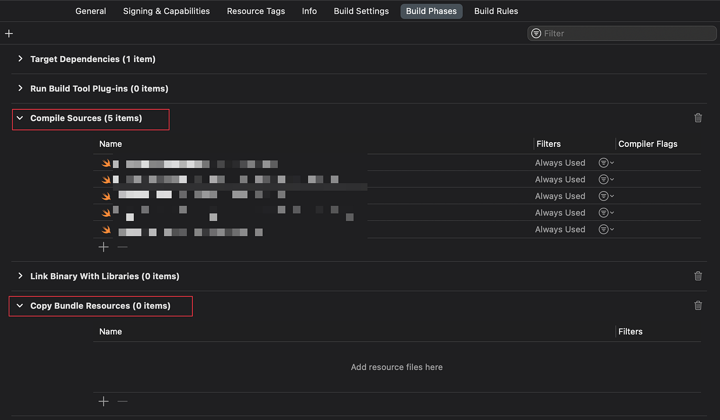This screenshot has width=720, height=420.
Task: Expand Target Dependencies section
Action: click(20, 59)
